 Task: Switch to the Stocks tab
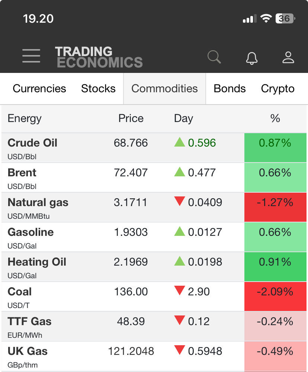pyautogui.click(x=98, y=89)
